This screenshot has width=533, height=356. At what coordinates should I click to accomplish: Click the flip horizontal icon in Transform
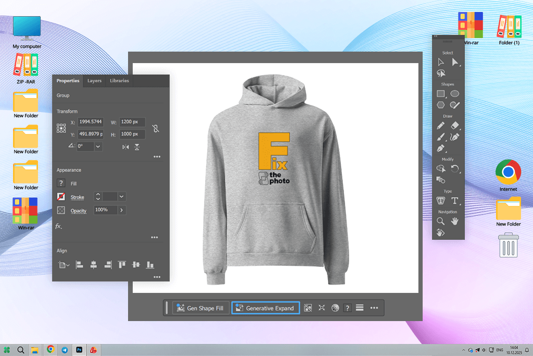tap(125, 147)
